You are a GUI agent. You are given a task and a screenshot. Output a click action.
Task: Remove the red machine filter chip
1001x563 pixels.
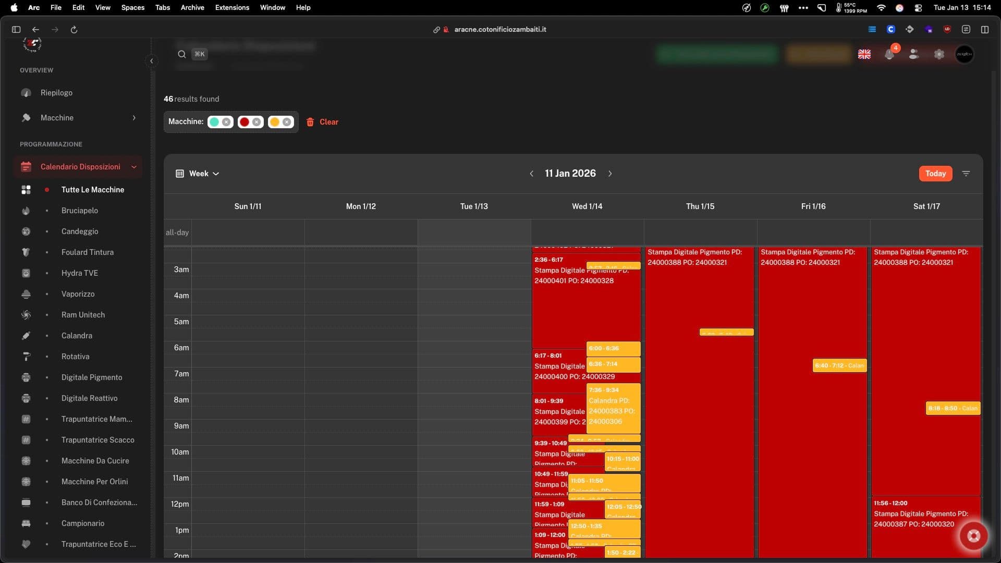[257, 122]
